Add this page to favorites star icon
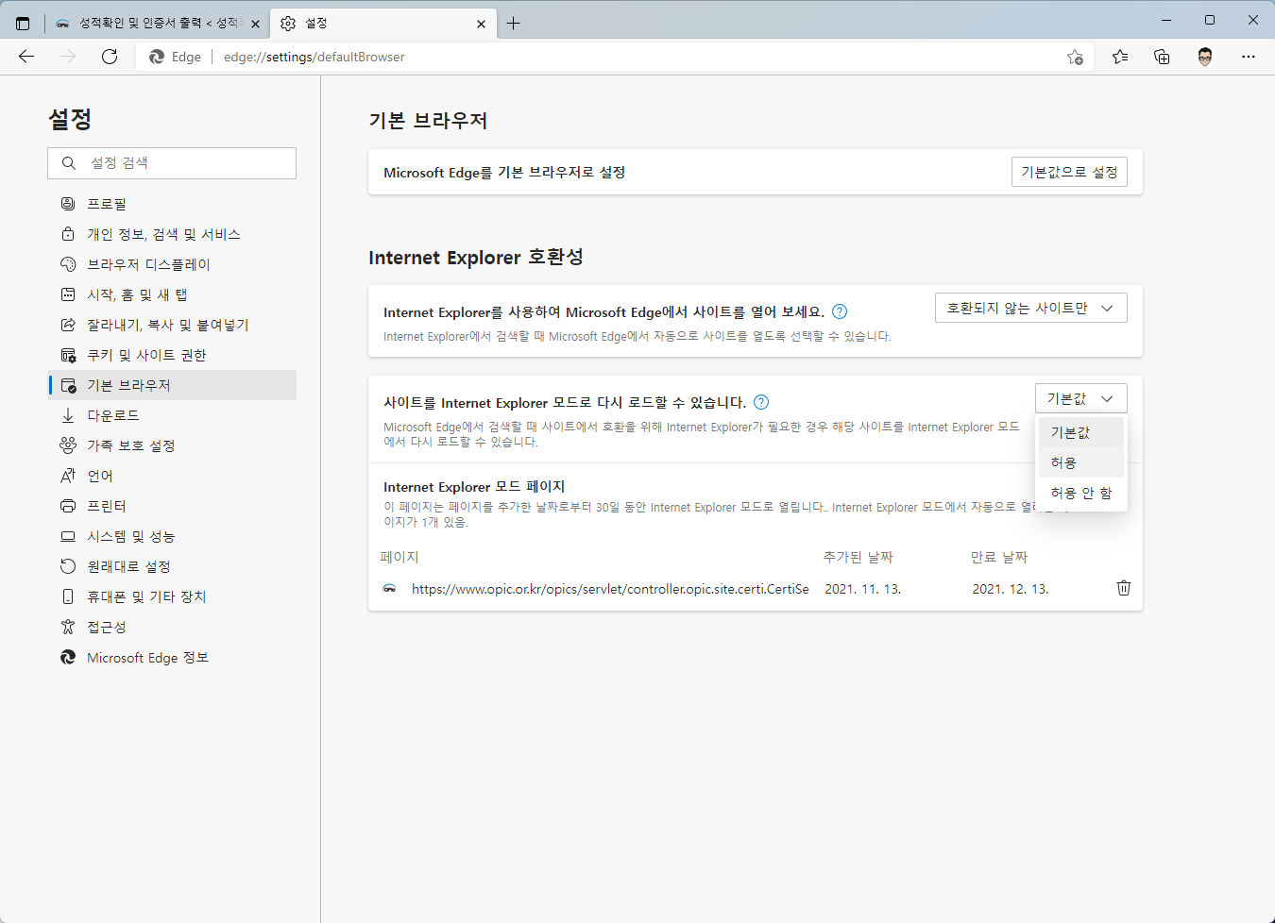Screen dimensions: 1275x923 (x=1075, y=57)
